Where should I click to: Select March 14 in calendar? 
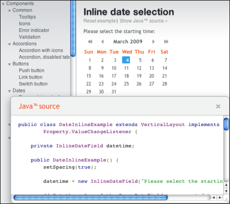(x=165, y=68)
